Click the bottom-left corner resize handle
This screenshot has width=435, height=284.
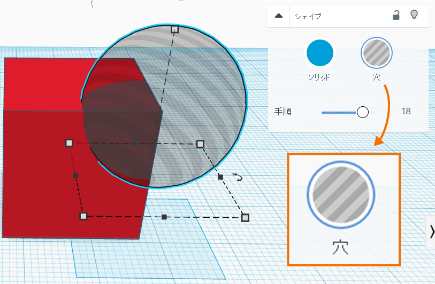pos(83,216)
